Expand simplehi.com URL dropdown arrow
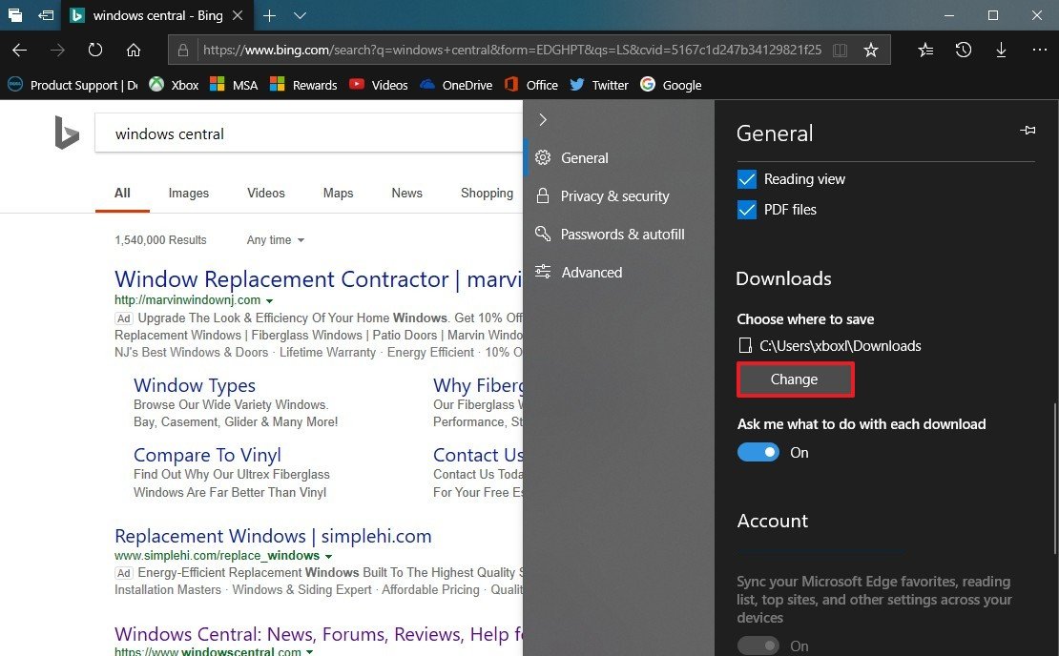The image size is (1059, 656). 329,557
